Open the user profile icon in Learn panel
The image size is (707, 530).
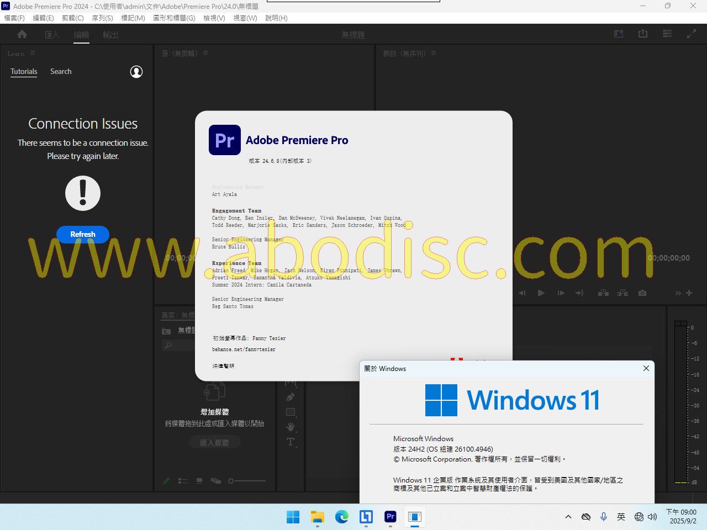pos(136,72)
